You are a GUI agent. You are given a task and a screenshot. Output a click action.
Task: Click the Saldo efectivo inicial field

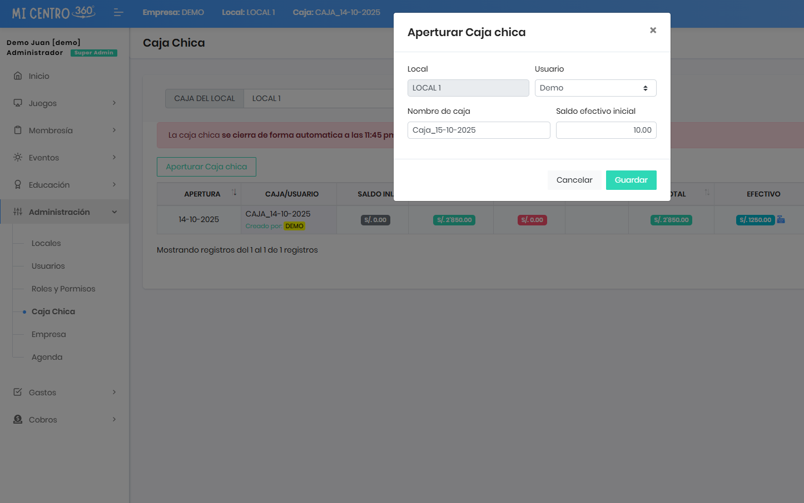pos(606,130)
